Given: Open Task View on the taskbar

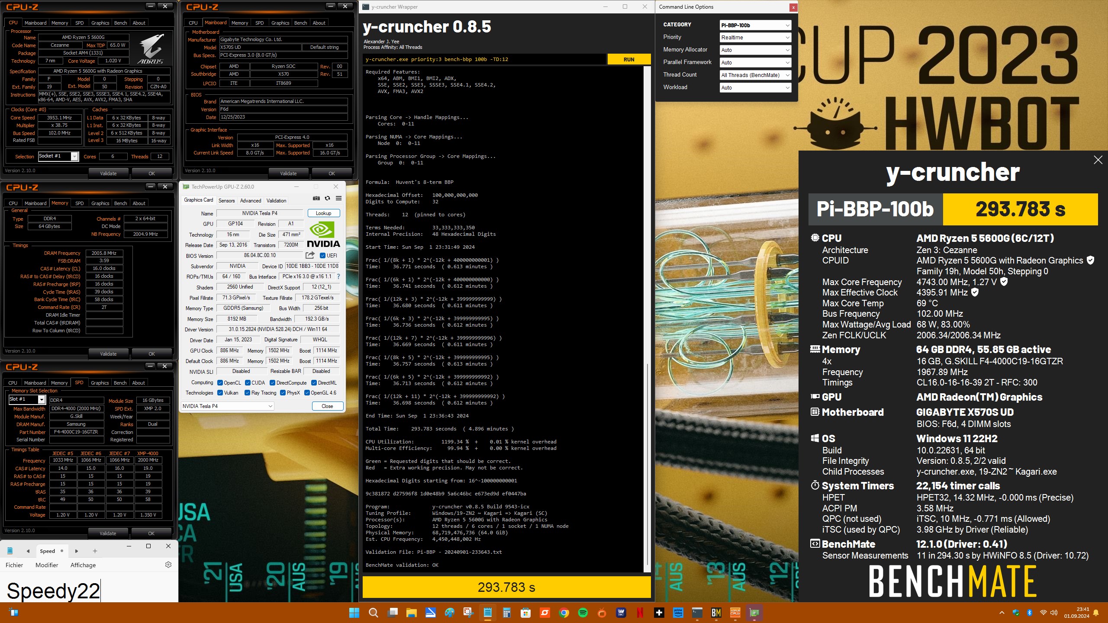Looking at the screenshot, I should coord(393,613).
